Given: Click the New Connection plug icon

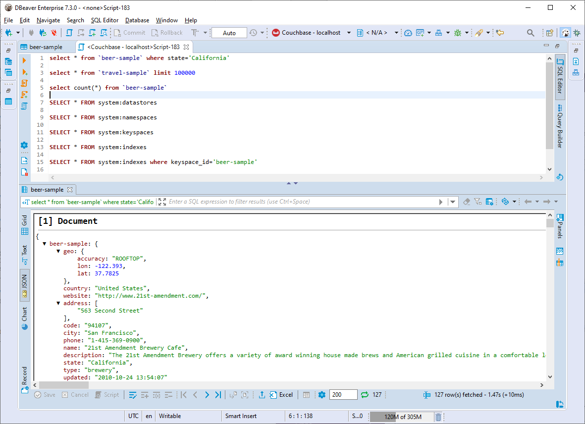Looking at the screenshot, I should [8, 33].
